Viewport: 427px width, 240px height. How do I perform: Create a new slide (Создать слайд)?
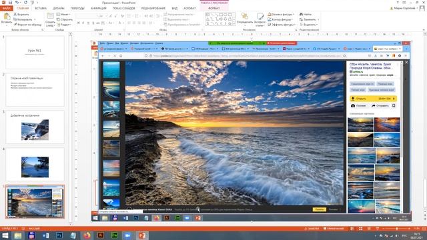coord(50,19)
